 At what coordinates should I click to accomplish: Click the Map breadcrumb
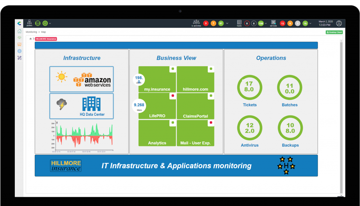(x=43, y=32)
